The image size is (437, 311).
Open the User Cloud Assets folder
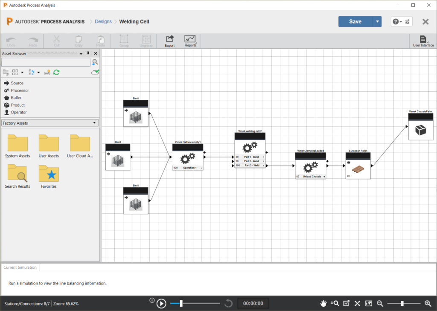click(80, 146)
